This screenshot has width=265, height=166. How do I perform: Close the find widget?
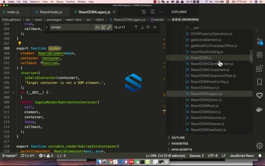(155, 27)
